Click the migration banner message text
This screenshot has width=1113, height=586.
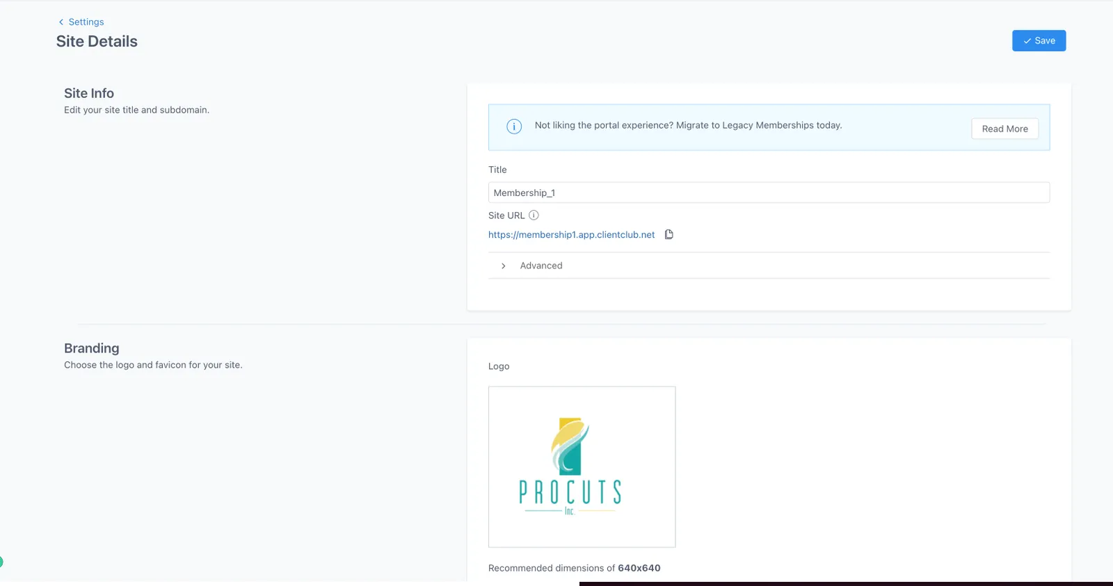(x=688, y=126)
